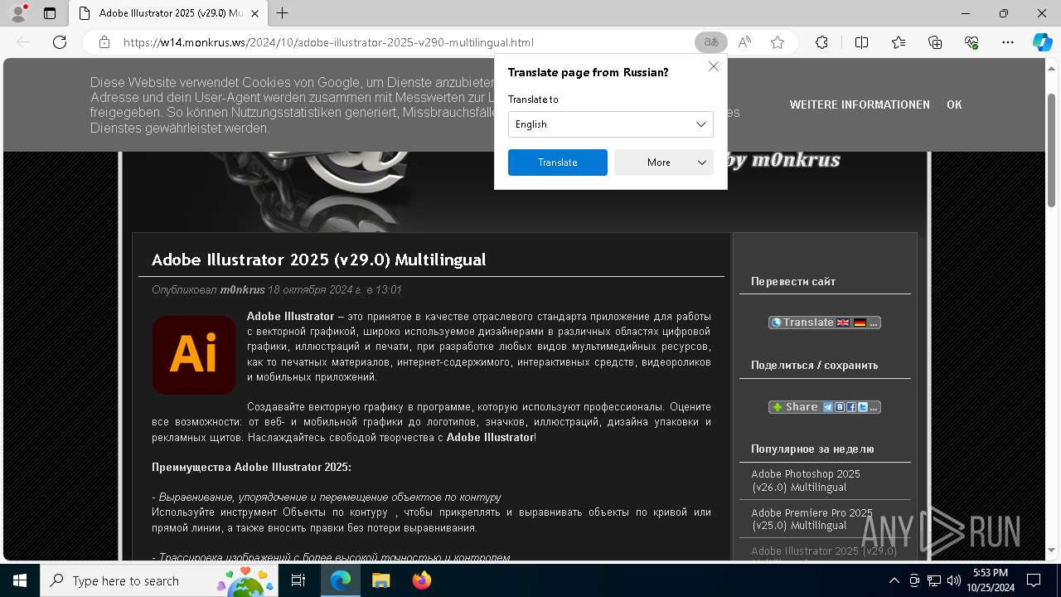Open Browser essentials heart icon

(971, 42)
